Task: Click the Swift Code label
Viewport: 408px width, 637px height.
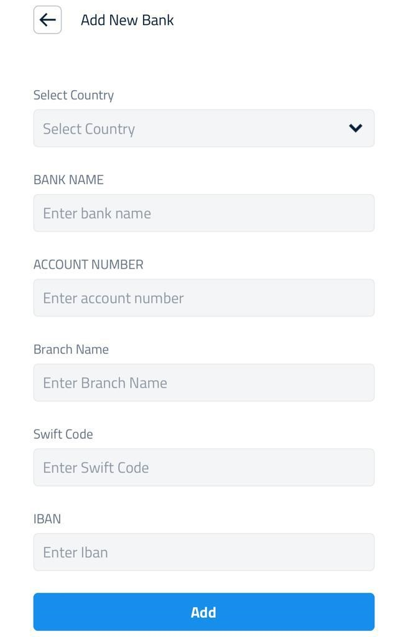Action: (x=63, y=434)
